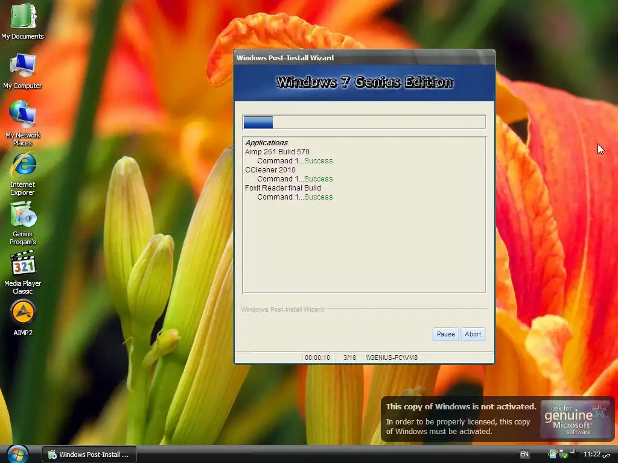
Task: Select the Media Player Classic icon
Action: 22,272
